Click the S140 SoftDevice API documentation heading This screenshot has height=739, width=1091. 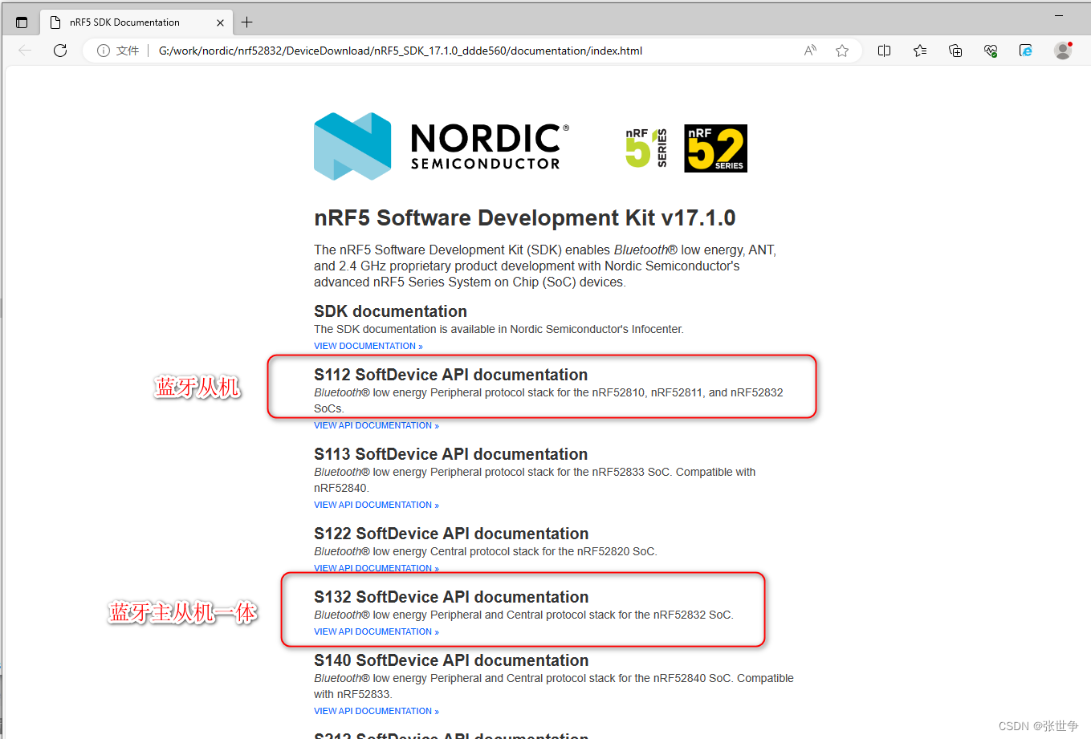pyautogui.click(x=451, y=660)
